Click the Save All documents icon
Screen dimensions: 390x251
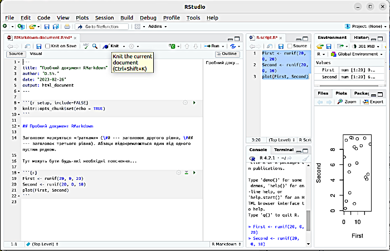(x=56, y=26)
